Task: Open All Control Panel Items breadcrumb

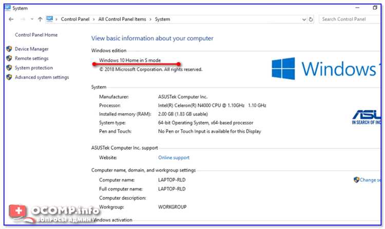Action: pos(122,19)
